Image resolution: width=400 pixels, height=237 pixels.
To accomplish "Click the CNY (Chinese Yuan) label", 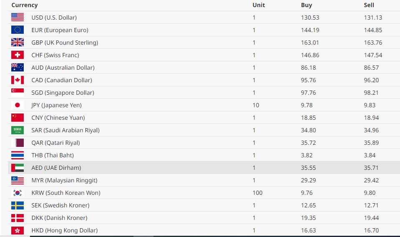I will point(58,118).
